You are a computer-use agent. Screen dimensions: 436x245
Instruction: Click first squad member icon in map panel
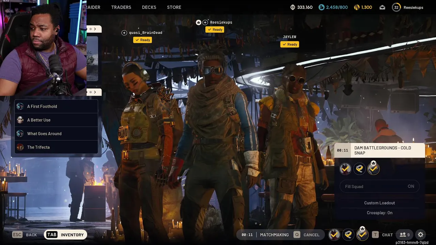point(345,168)
